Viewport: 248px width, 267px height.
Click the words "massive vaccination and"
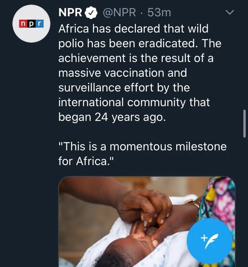122,73
